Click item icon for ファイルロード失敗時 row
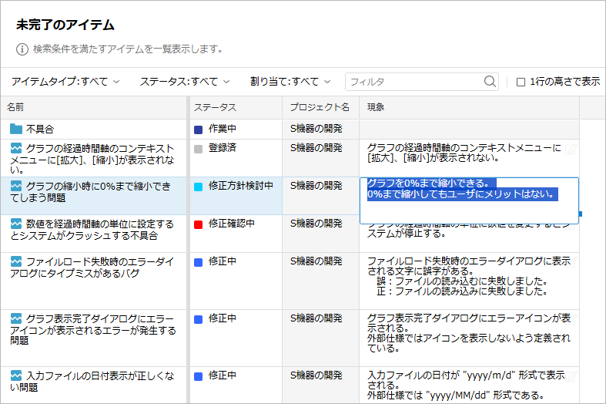 click(x=16, y=261)
